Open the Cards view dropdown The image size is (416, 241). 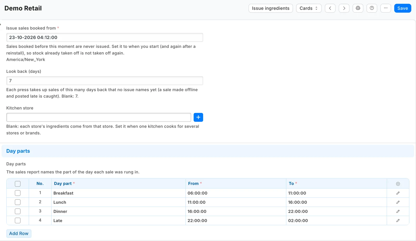coord(309,8)
